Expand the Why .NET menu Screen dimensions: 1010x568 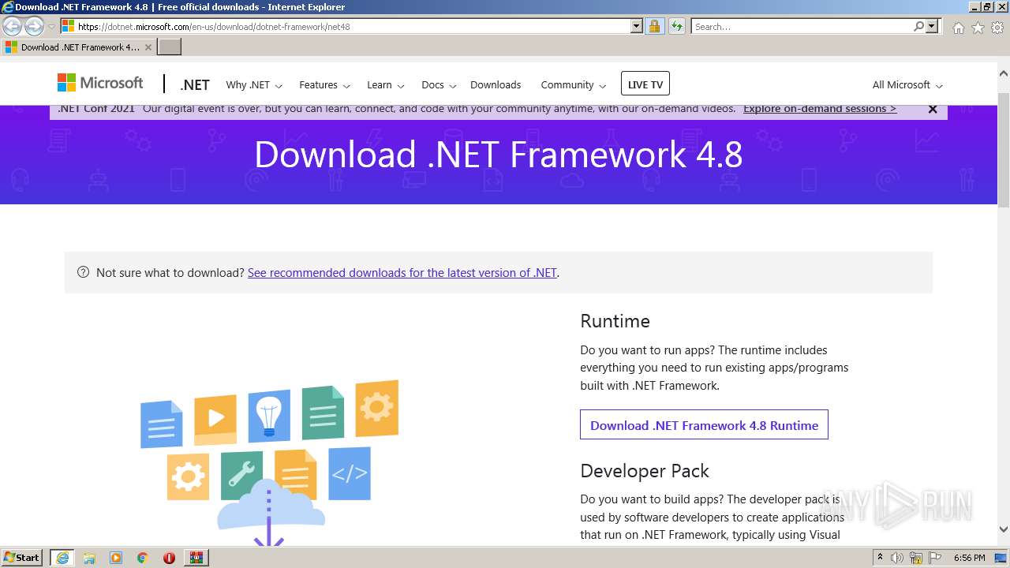pos(254,85)
